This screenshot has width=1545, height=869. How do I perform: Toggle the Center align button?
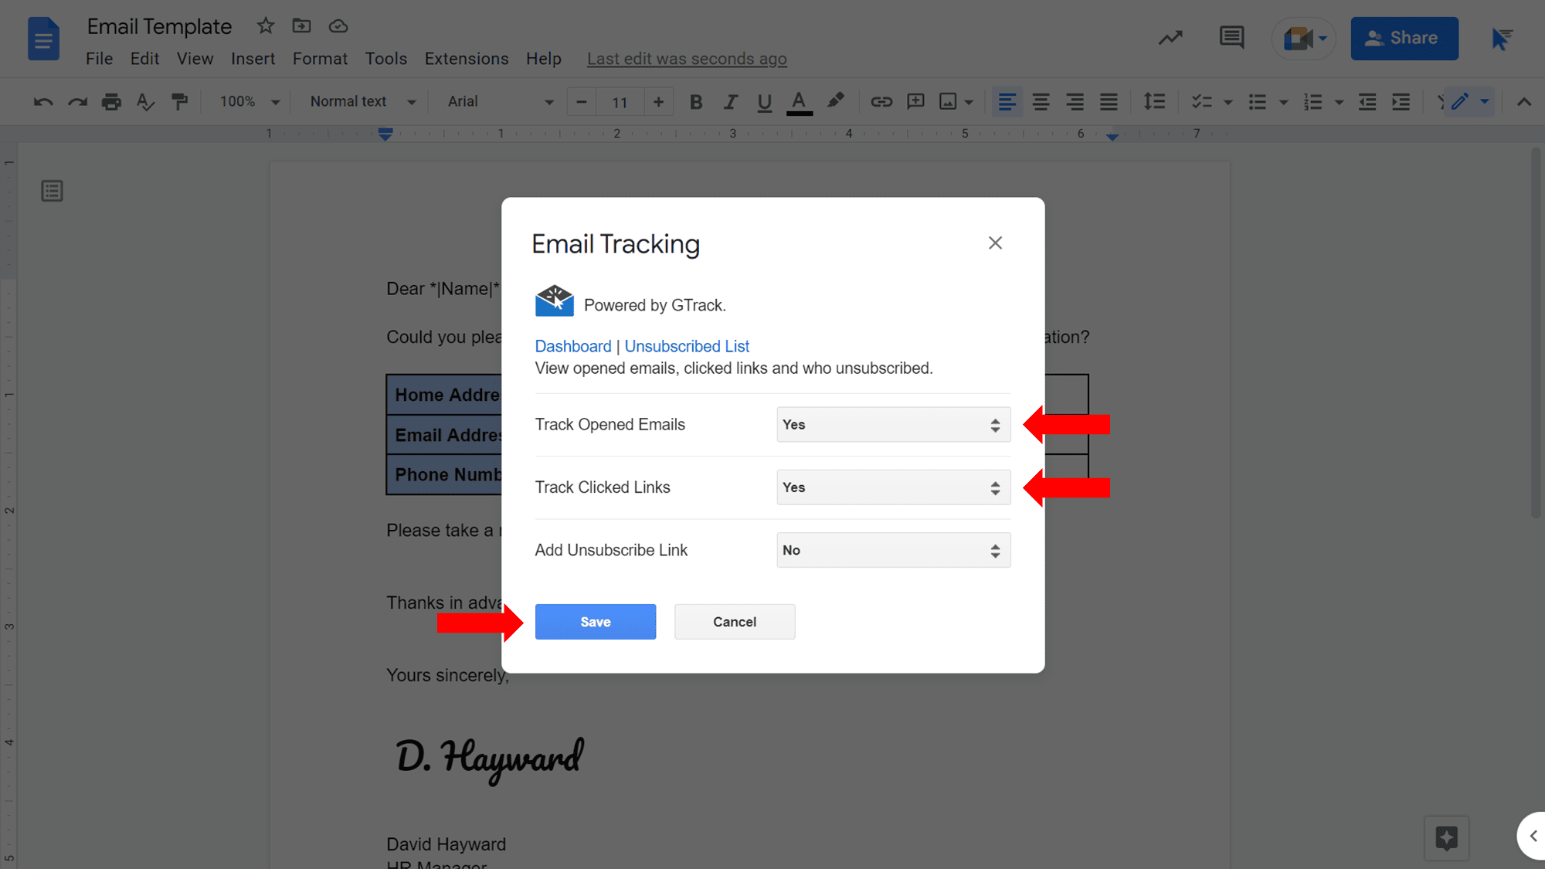pyautogui.click(x=1041, y=102)
